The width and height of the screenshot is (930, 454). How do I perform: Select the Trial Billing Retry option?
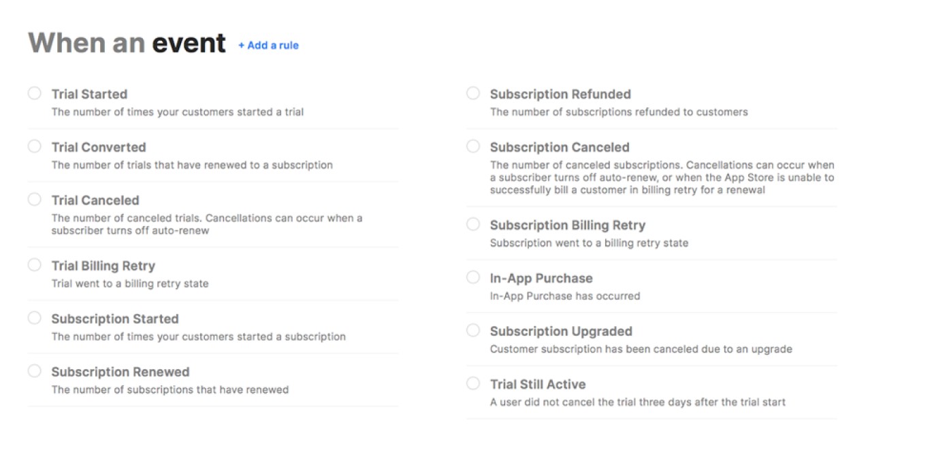pyautogui.click(x=35, y=264)
